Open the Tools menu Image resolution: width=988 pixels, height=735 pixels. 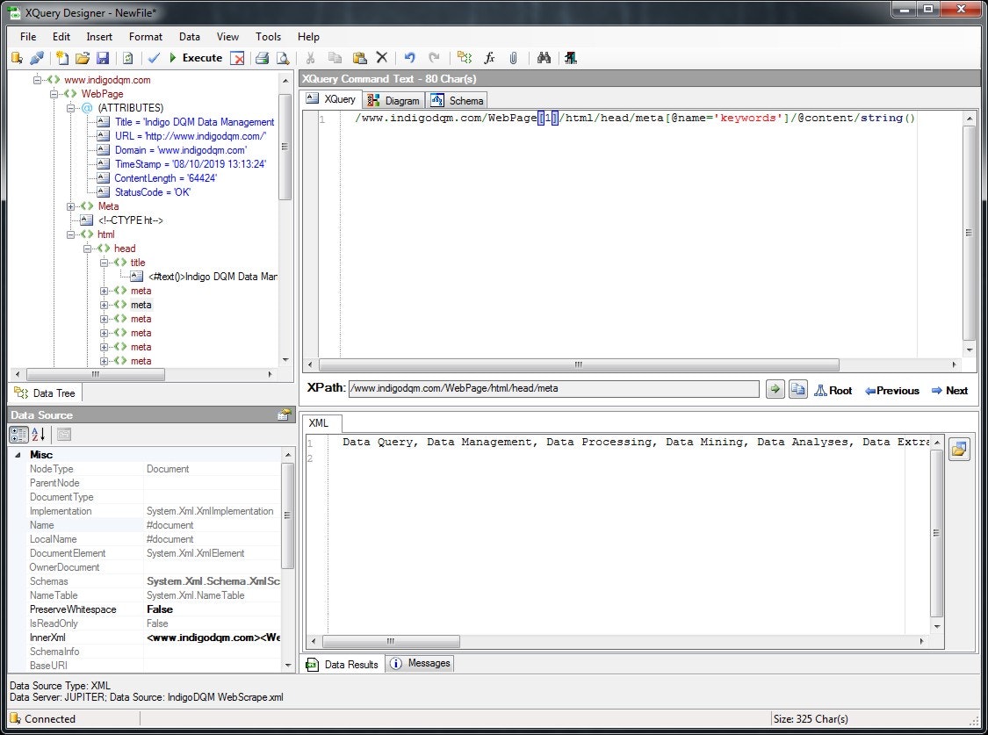269,36
